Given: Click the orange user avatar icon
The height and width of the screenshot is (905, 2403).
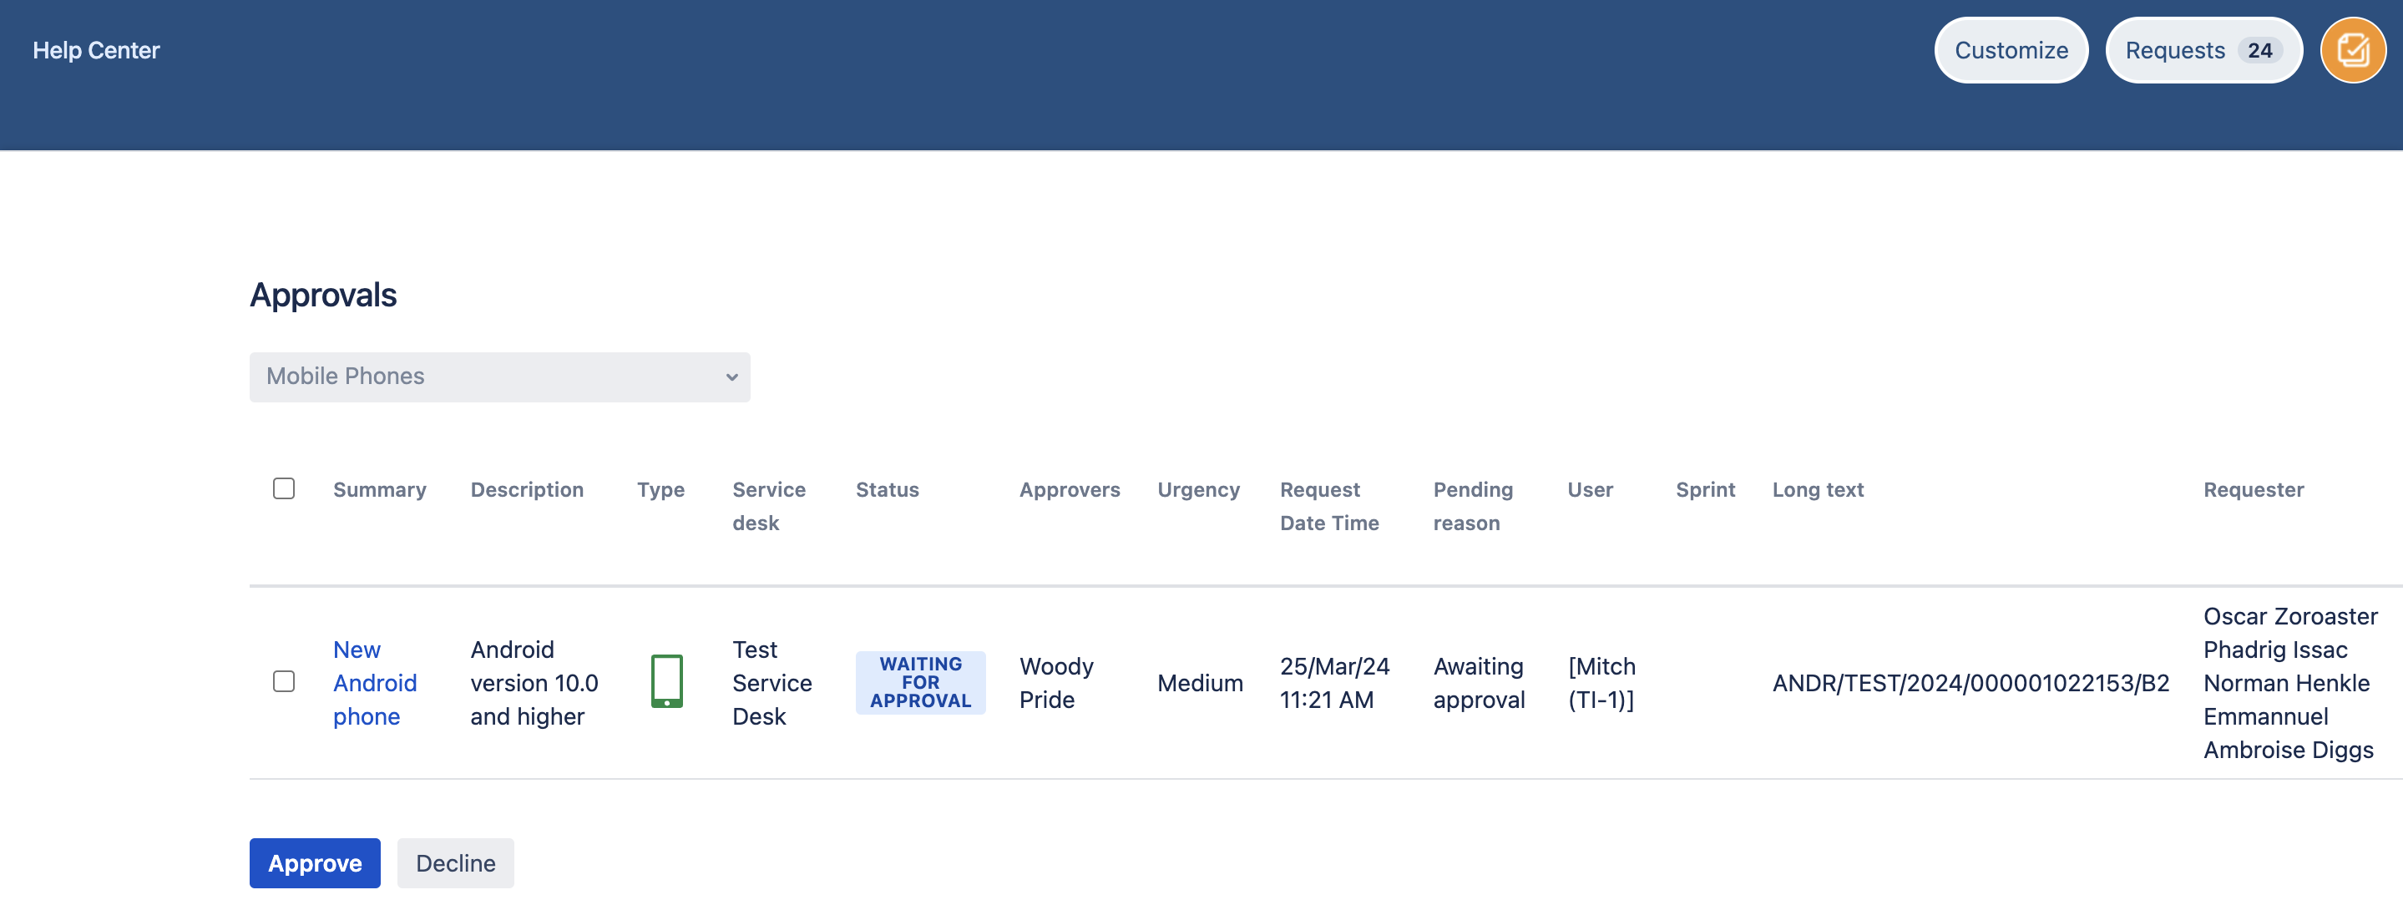Looking at the screenshot, I should 2352,50.
